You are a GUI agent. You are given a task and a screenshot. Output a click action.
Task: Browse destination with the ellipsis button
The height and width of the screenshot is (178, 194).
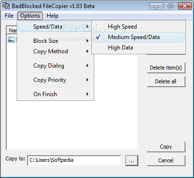tap(132, 160)
